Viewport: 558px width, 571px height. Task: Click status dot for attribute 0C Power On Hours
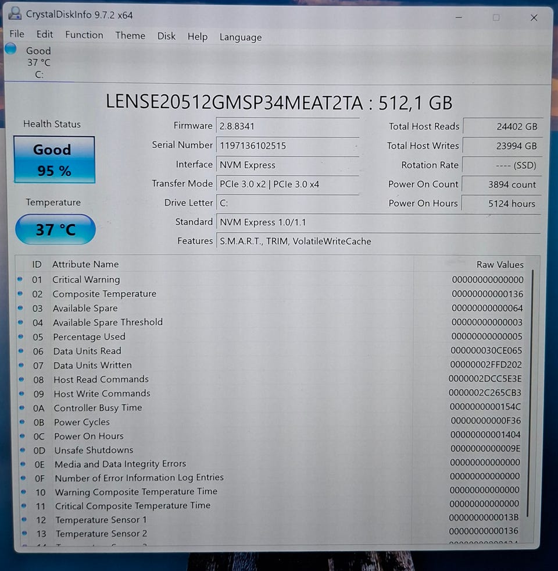[x=22, y=436]
